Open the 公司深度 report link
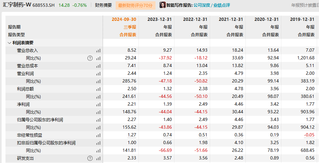319x163 pixels. [x=202, y=5]
